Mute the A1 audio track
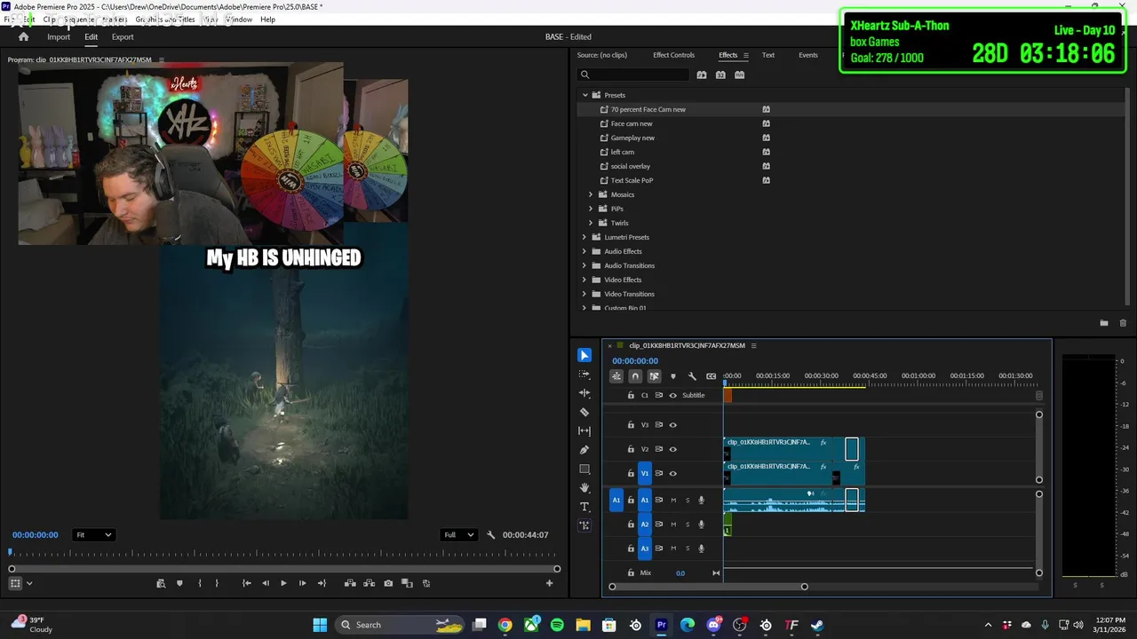This screenshot has height=639, width=1137. click(672, 501)
